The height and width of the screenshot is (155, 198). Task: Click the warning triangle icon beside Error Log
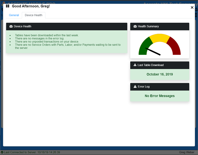(x=135, y=86)
